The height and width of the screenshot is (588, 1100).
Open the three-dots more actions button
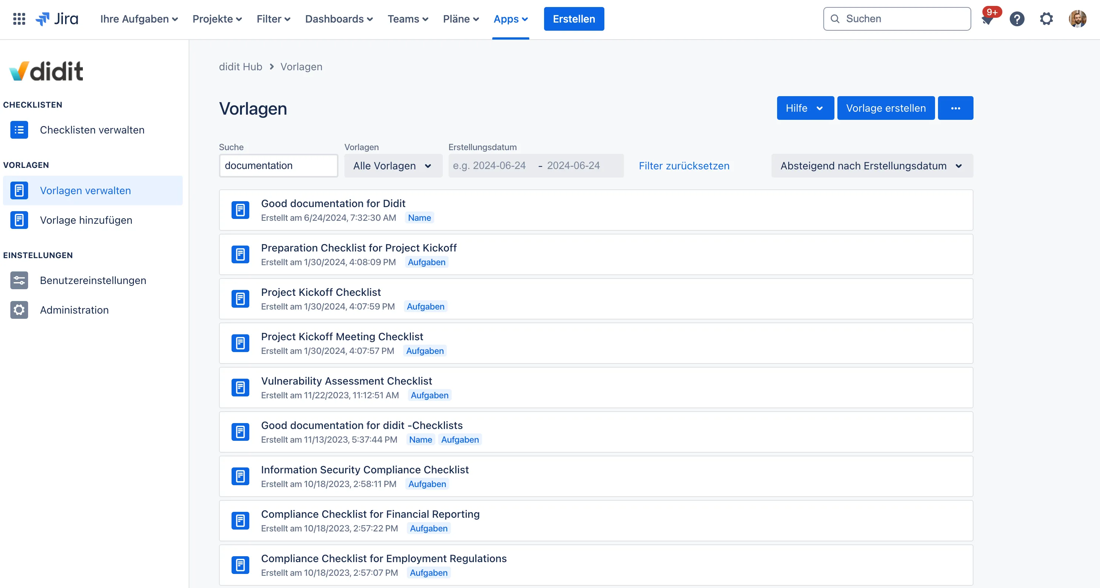[956, 108]
